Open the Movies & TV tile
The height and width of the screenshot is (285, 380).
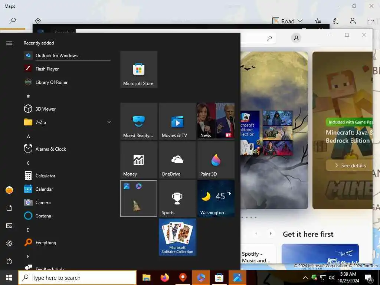[x=177, y=121]
